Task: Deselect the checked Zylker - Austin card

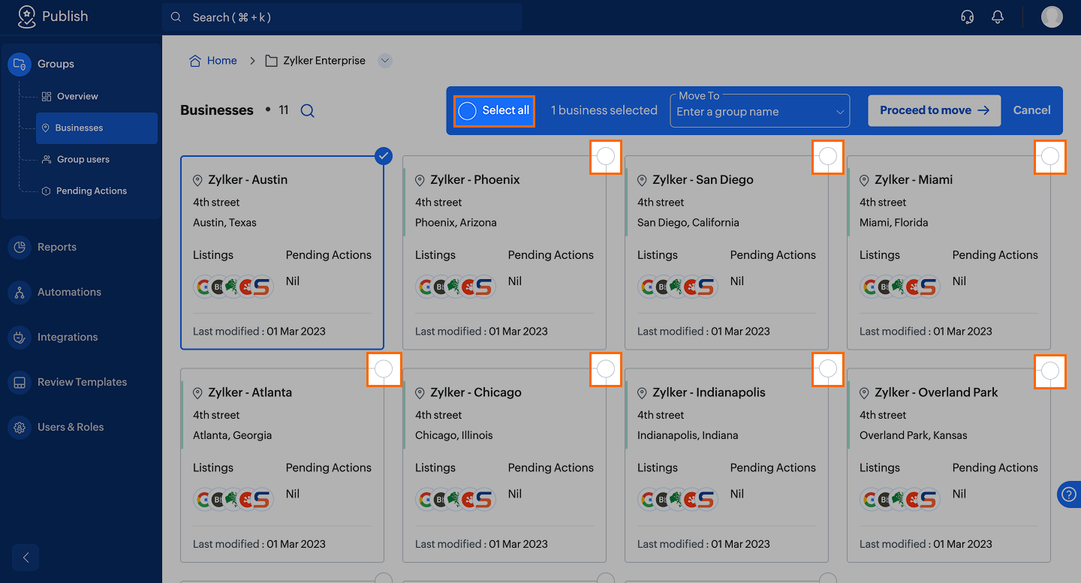Action: [x=384, y=156]
